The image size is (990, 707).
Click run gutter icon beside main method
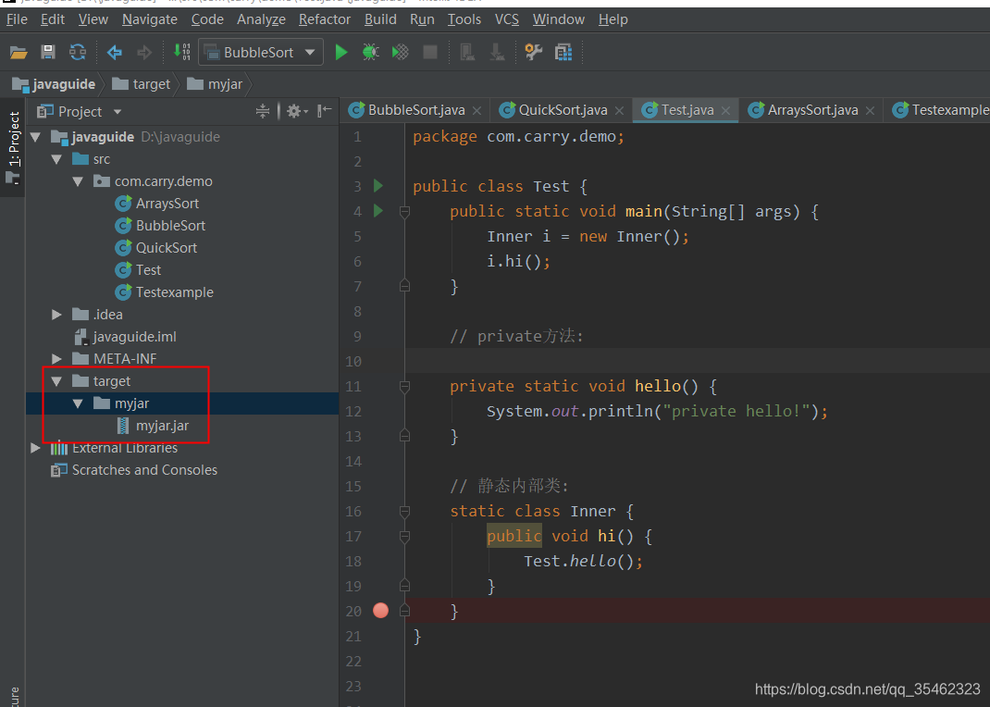pyautogui.click(x=378, y=211)
